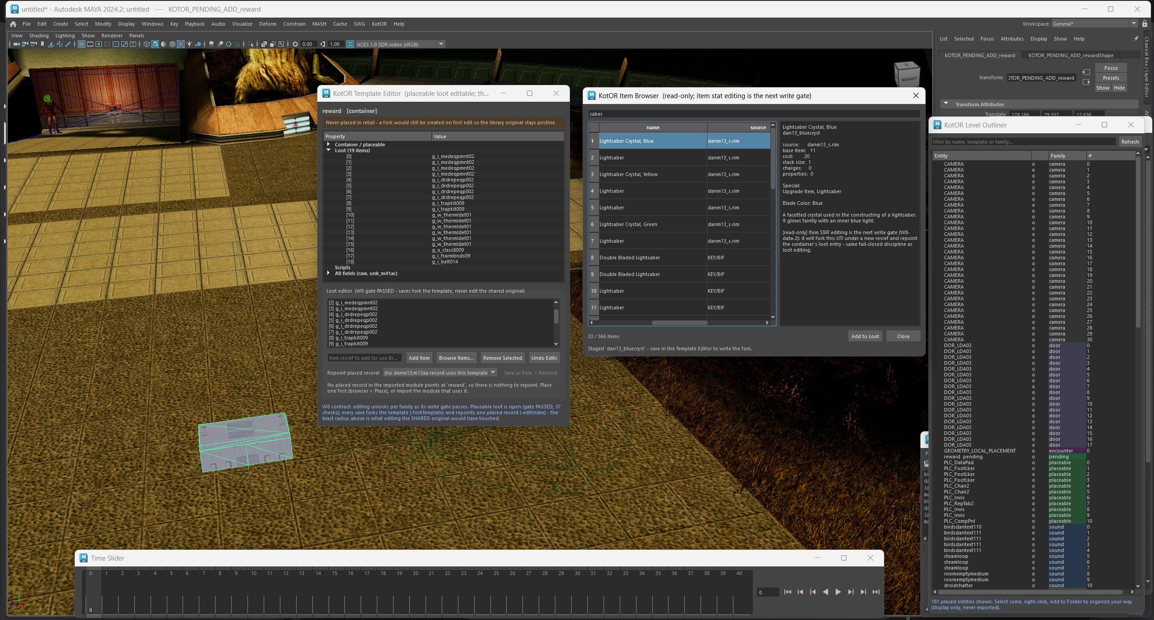Toggle smooth shade all cube icon
Image resolution: width=1154 pixels, height=620 pixels.
(155, 44)
